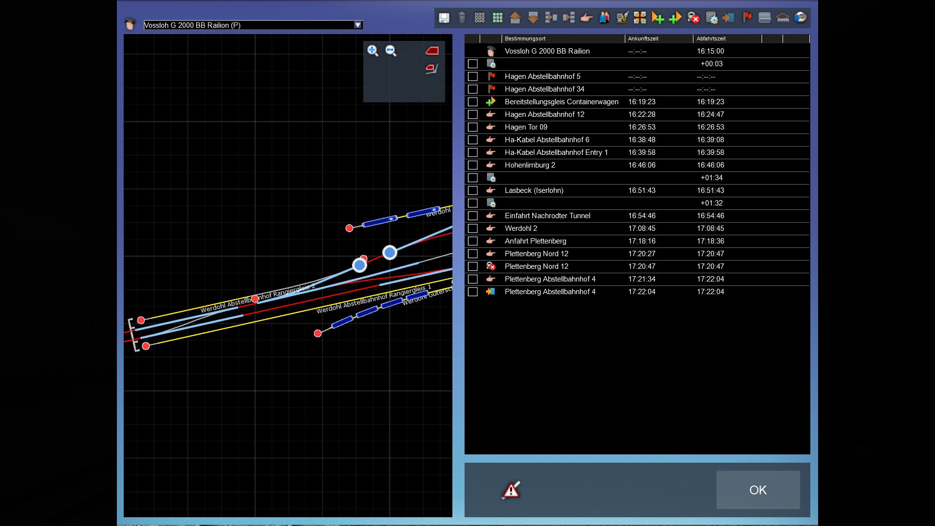This screenshot has height=526, width=935.
Task: Click the trash can delete icon
Action: coord(462,18)
